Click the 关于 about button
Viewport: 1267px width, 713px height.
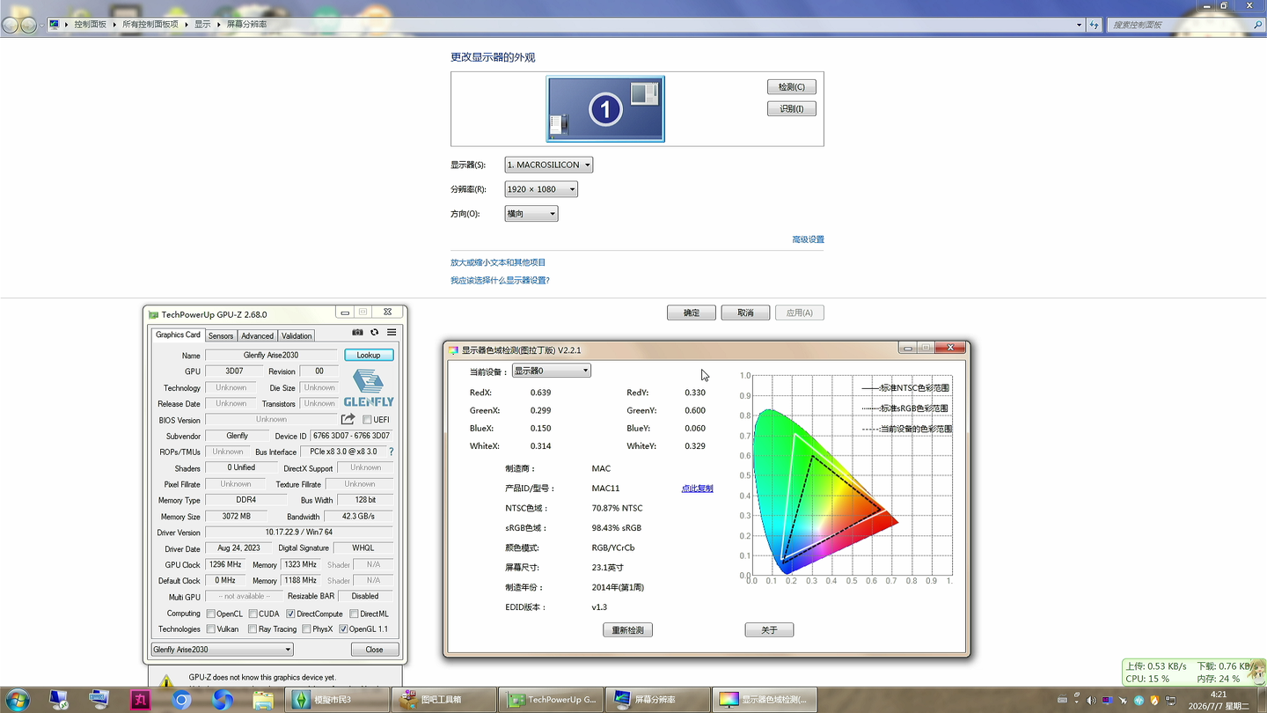tap(769, 630)
